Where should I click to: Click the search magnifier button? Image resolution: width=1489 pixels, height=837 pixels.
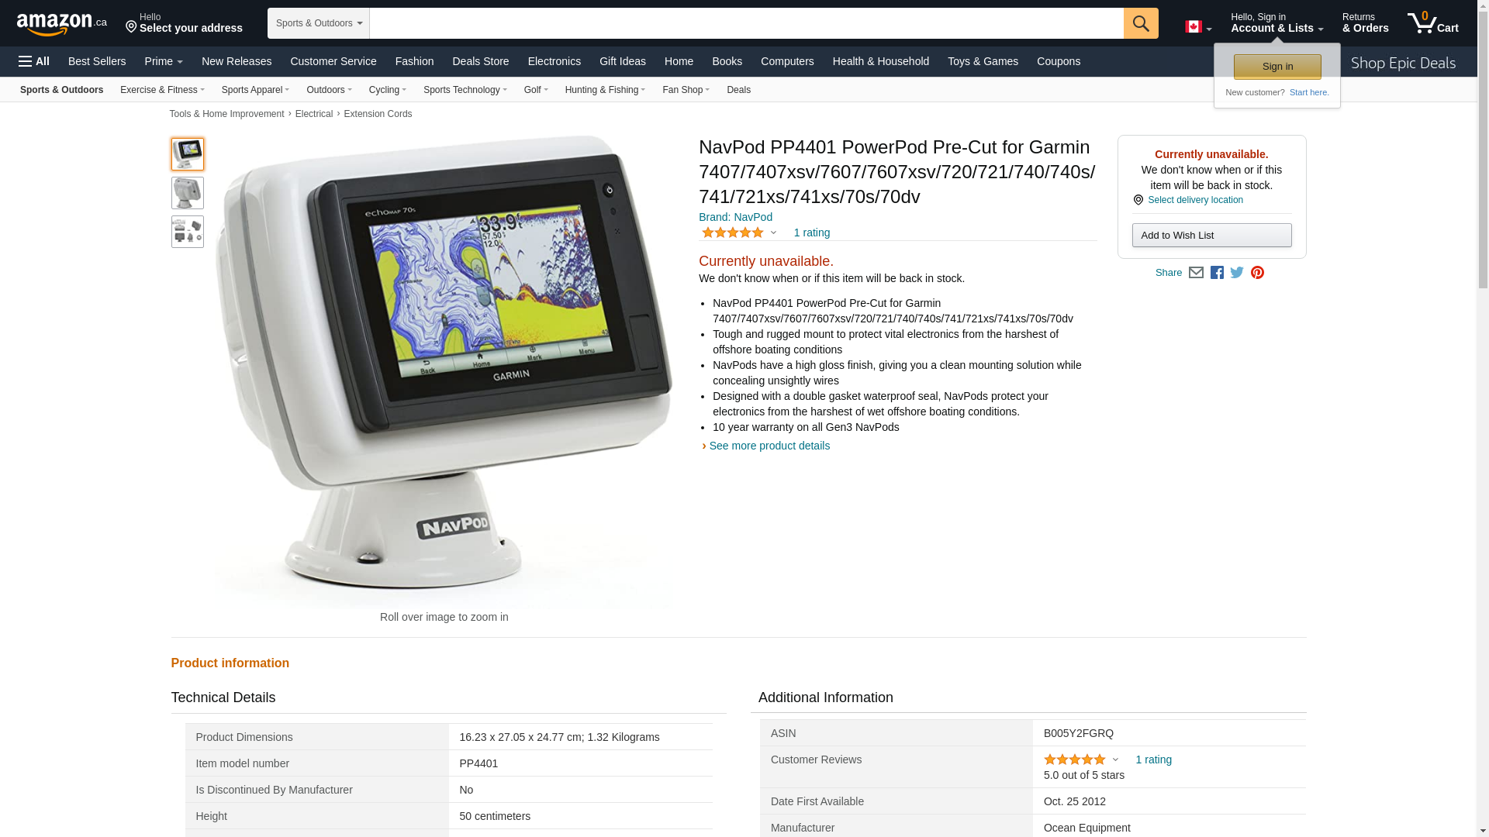coord(1141,23)
